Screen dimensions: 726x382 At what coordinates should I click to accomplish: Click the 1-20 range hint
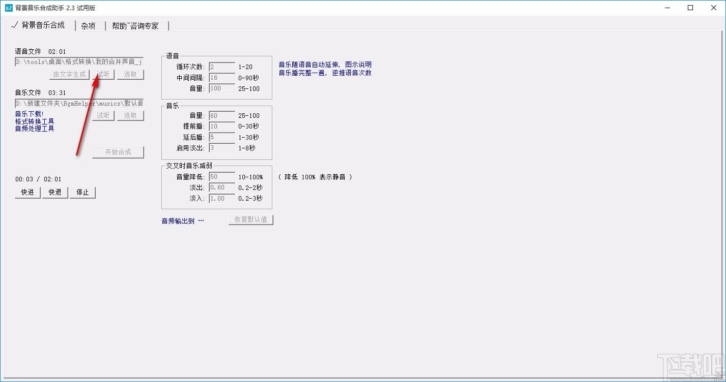(245, 67)
